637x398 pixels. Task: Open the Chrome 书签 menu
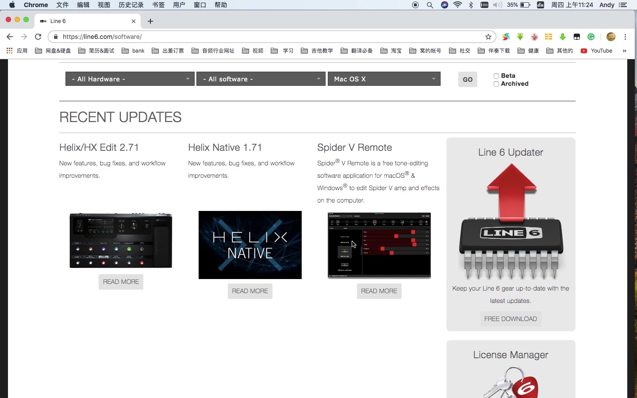click(x=158, y=5)
